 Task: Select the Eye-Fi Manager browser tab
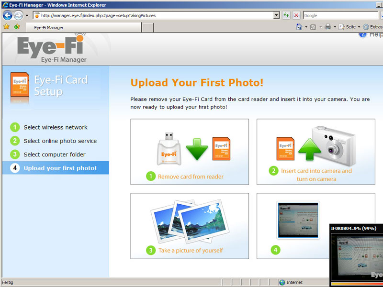[x=83, y=27]
